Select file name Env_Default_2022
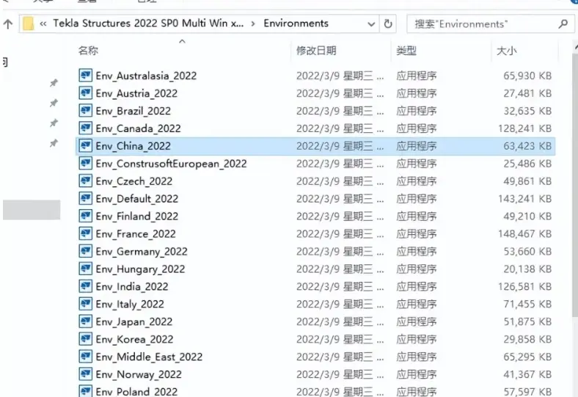Viewport: 578px width, 397px height. [x=136, y=199]
